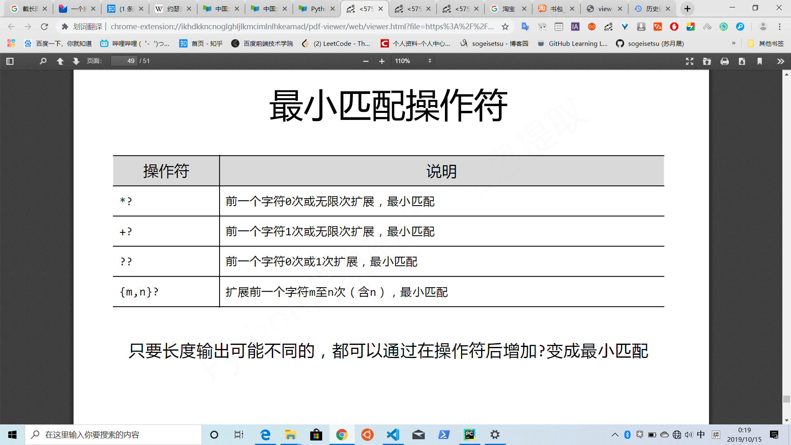Screen dimensions: 791x445
Task: Switch to presentation mode
Action: tap(690, 61)
